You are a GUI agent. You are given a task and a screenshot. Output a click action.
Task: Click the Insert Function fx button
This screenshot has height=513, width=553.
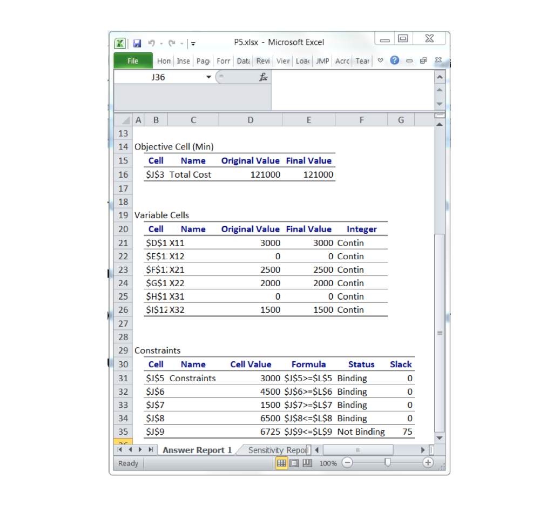(x=263, y=77)
